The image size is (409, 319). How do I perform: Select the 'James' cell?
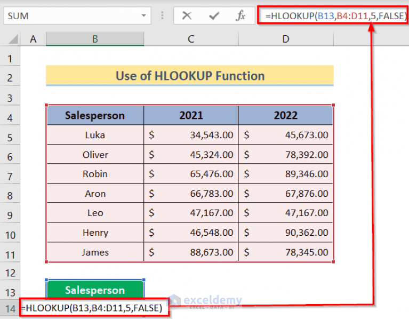click(x=95, y=252)
